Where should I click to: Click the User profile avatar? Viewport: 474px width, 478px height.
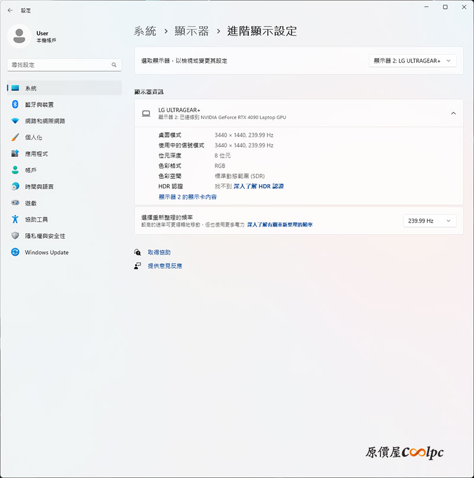[x=19, y=36]
